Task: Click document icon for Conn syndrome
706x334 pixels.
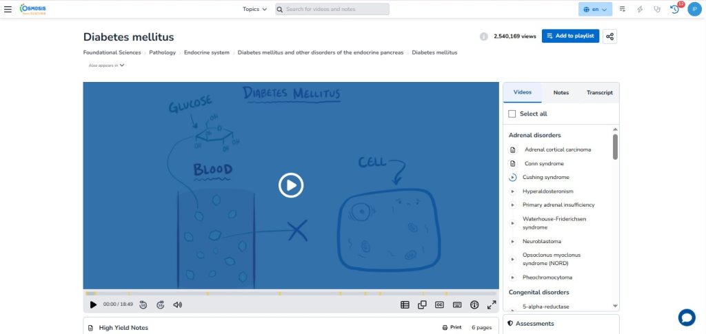Action: click(x=512, y=164)
